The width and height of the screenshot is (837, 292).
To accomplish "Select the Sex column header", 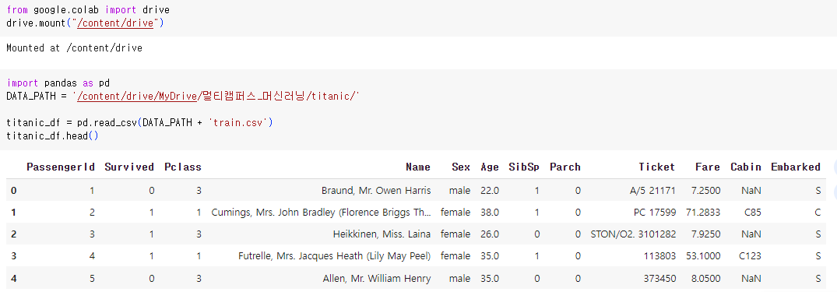I will point(461,167).
